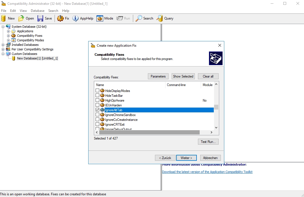Viewport: 304px width, 197px height.
Task: Click the HighDpiAware fix gear icon
Action: click(x=102, y=100)
